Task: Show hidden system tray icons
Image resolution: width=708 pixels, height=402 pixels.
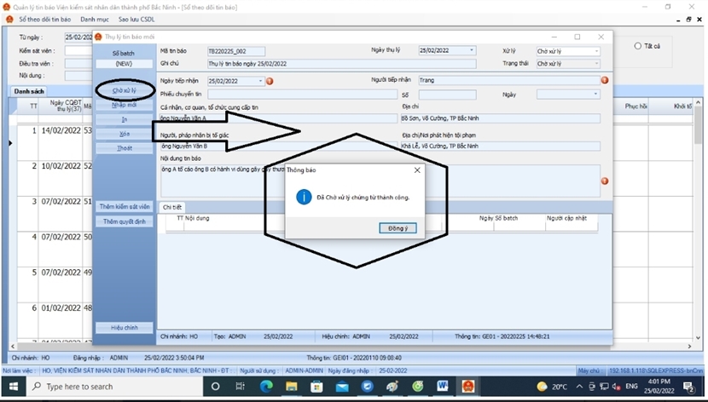Action: (579, 387)
